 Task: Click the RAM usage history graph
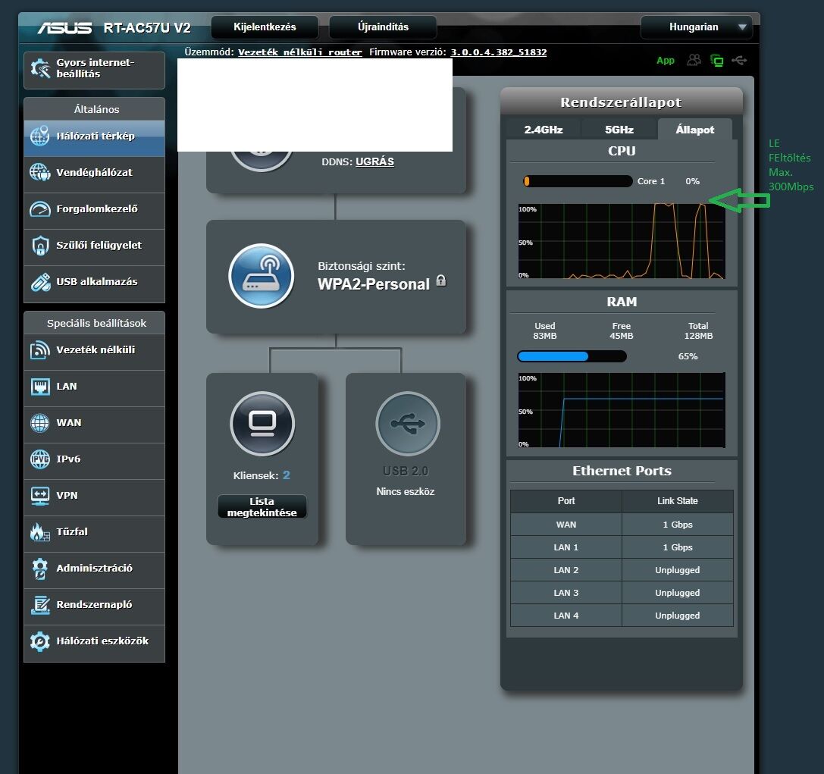pos(622,410)
